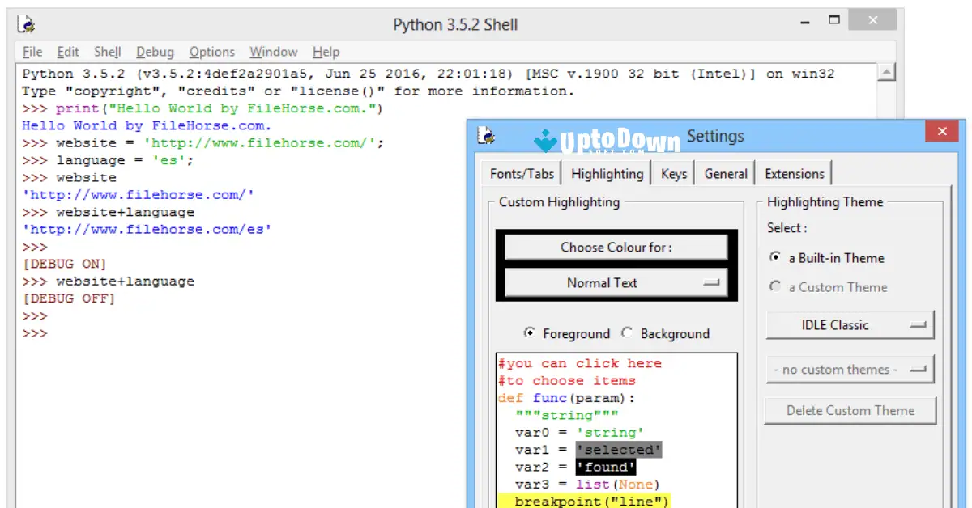Open the Shell menu
Viewport: 972px width, 508px height.
point(107,52)
